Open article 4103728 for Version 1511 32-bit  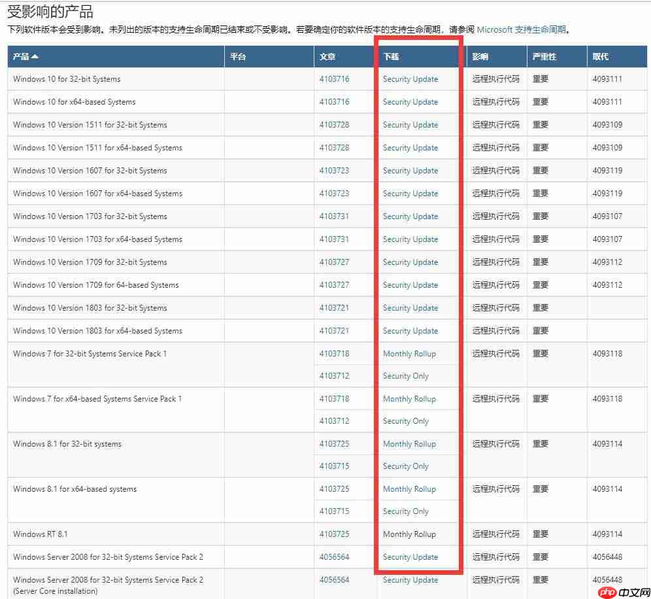pyautogui.click(x=334, y=125)
